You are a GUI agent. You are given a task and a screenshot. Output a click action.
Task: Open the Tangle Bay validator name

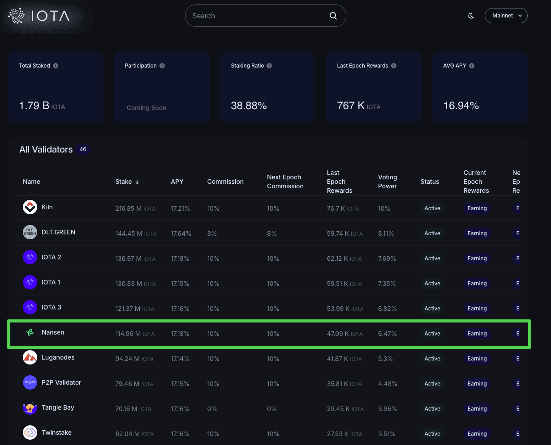[x=58, y=408]
